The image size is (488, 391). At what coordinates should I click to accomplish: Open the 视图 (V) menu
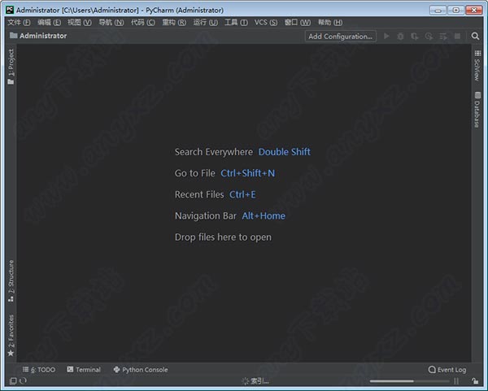point(80,23)
